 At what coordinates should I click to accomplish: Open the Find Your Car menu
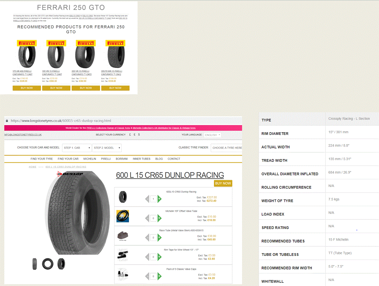point(68,159)
